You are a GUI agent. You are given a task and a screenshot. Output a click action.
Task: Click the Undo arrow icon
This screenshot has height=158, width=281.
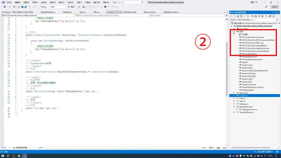pos(30,7)
